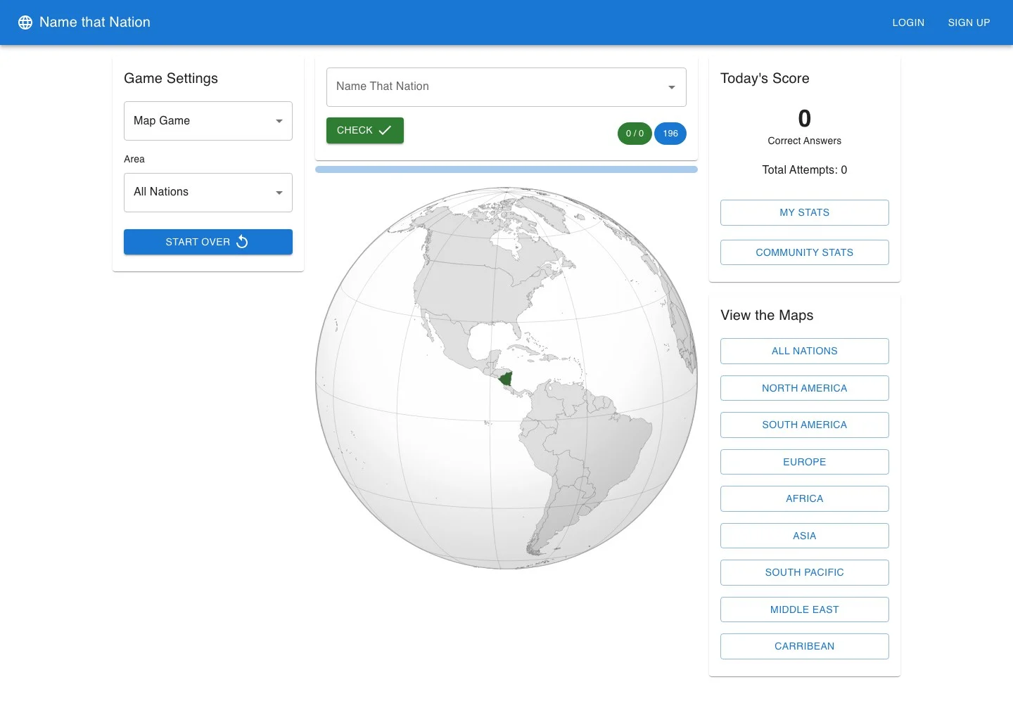1013x703 pixels.
Task: Click Sign Up in the header
Action: point(969,22)
